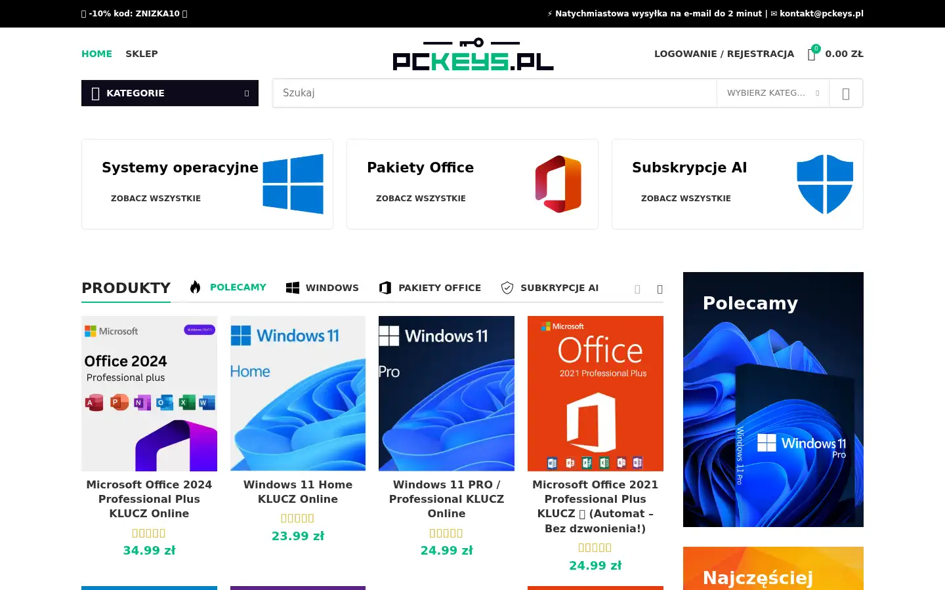Image resolution: width=945 pixels, height=590 pixels.
Task: Click Zobacz wszystkie under Systemy operacyjne
Action: click(x=156, y=198)
